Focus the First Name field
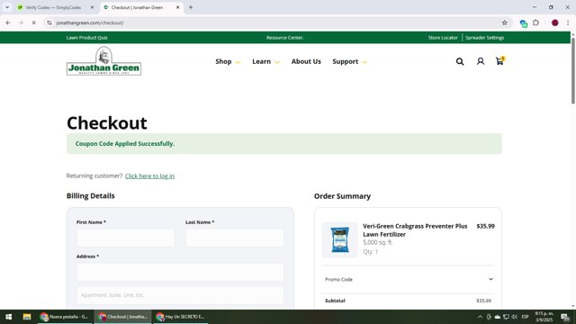The width and height of the screenshot is (576, 324). (x=126, y=238)
